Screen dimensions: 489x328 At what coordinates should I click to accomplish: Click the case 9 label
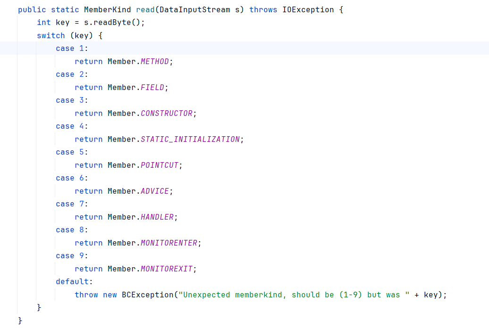coord(72,256)
